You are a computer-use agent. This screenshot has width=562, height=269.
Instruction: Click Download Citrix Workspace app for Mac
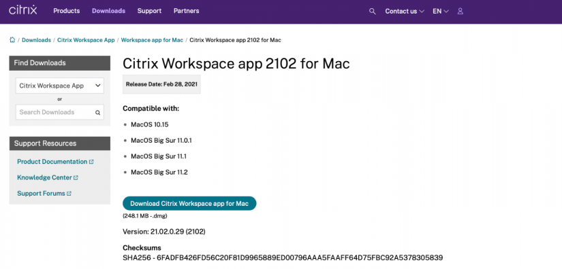click(x=189, y=203)
